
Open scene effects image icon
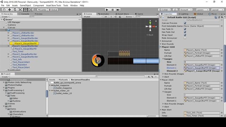(x=120, y=17)
